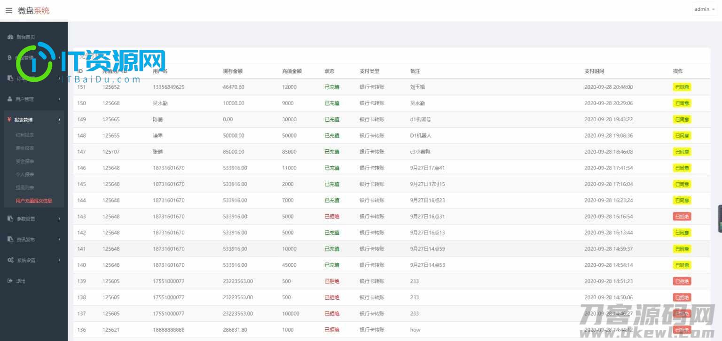Click 已同意 button for ID 151
The height and width of the screenshot is (341, 722).
682,87
